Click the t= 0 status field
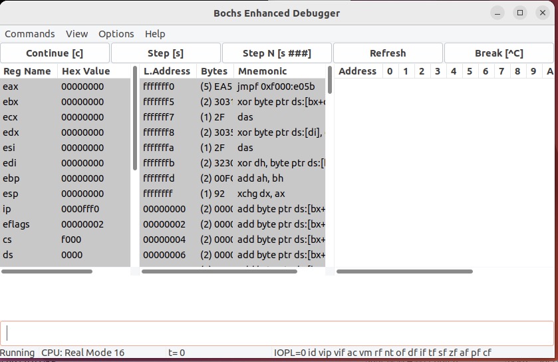558x362 pixels. tap(176, 353)
